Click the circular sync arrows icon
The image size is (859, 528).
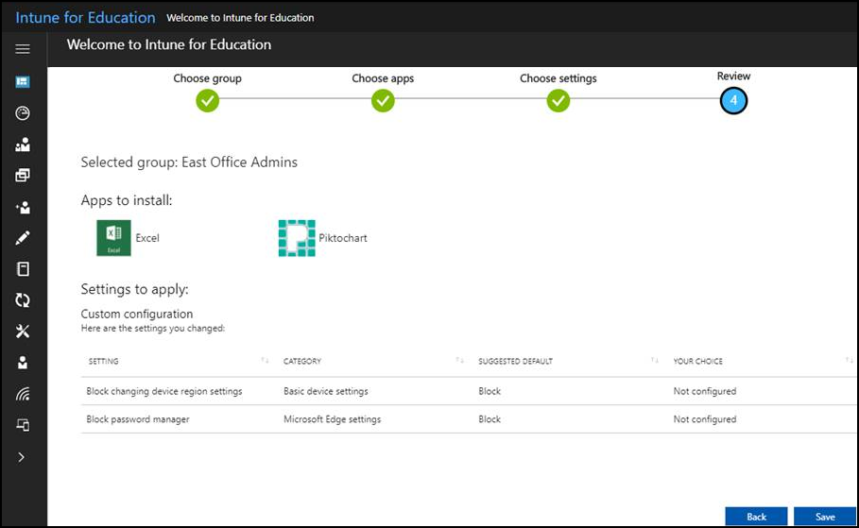23,300
